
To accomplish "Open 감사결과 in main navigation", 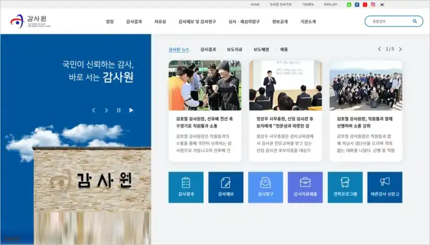I will [134, 22].
